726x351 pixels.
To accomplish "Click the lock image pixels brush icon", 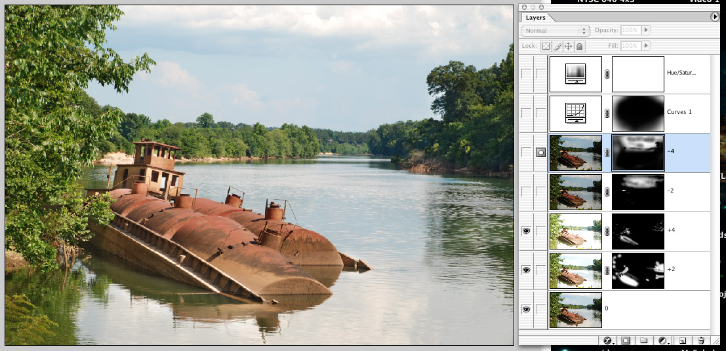I will 557,46.
